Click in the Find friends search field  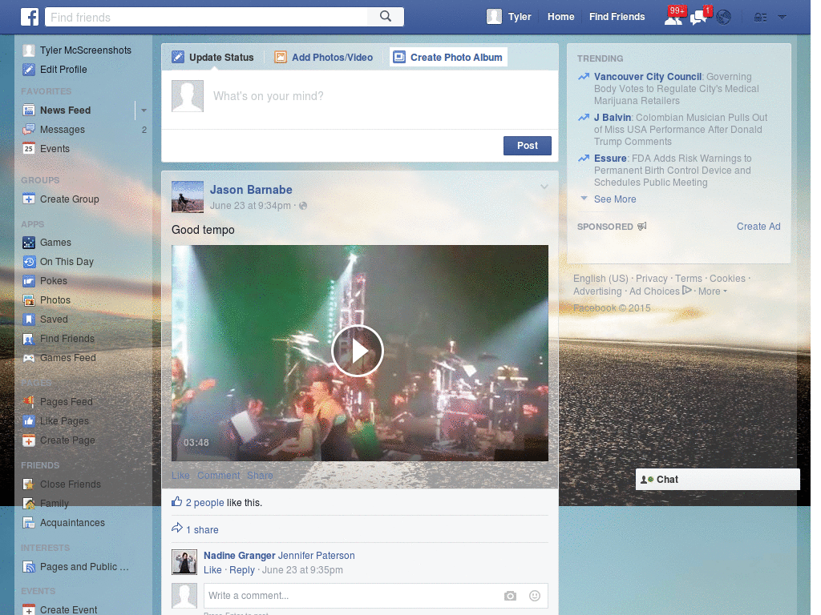pyautogui.click(x=207, y=18)
